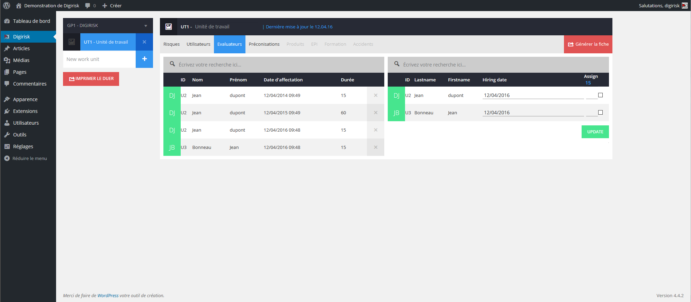Click JB avatar in assigned evaluators table

tap(172, 147)
